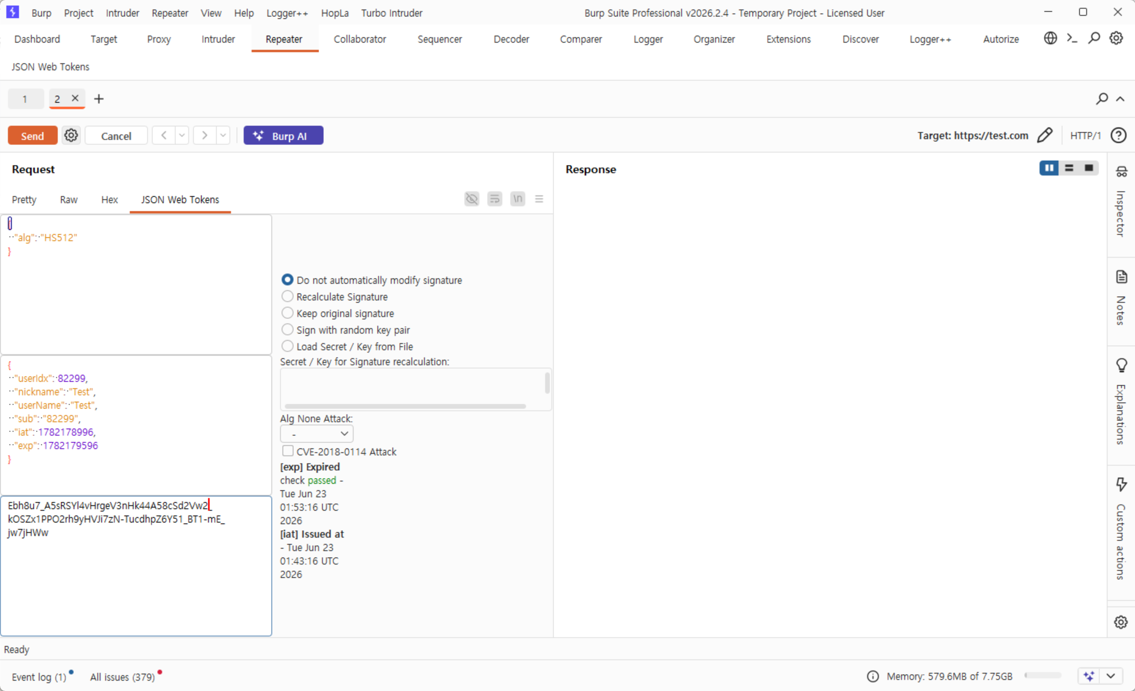The image size is (1135, 691).
Task: Add a new Repeater tab
Action: (x=99, y=99)
